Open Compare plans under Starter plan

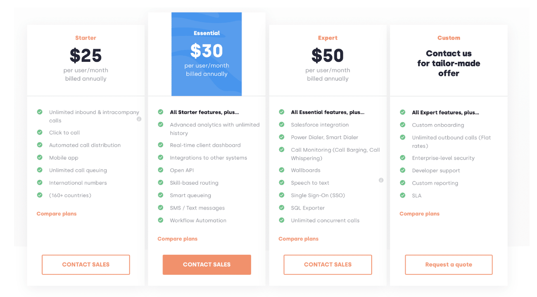coord(57,214)
